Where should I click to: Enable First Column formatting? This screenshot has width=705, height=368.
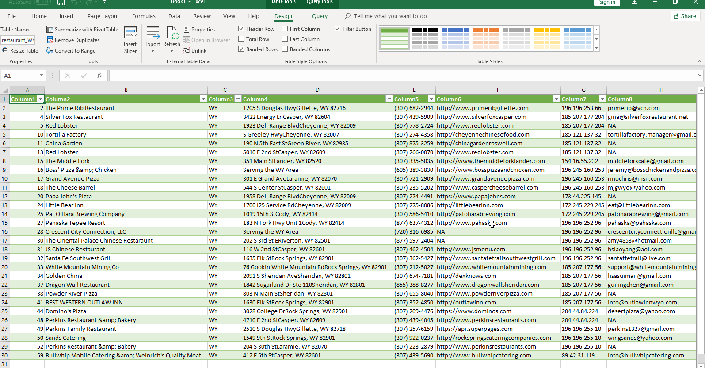[285, 29]
